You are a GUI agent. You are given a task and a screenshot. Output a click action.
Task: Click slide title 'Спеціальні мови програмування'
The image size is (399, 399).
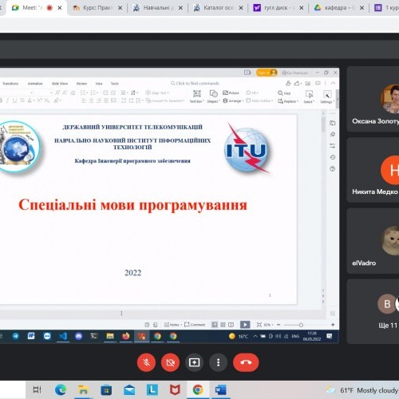pyautogui.click(x=132, y=205)
